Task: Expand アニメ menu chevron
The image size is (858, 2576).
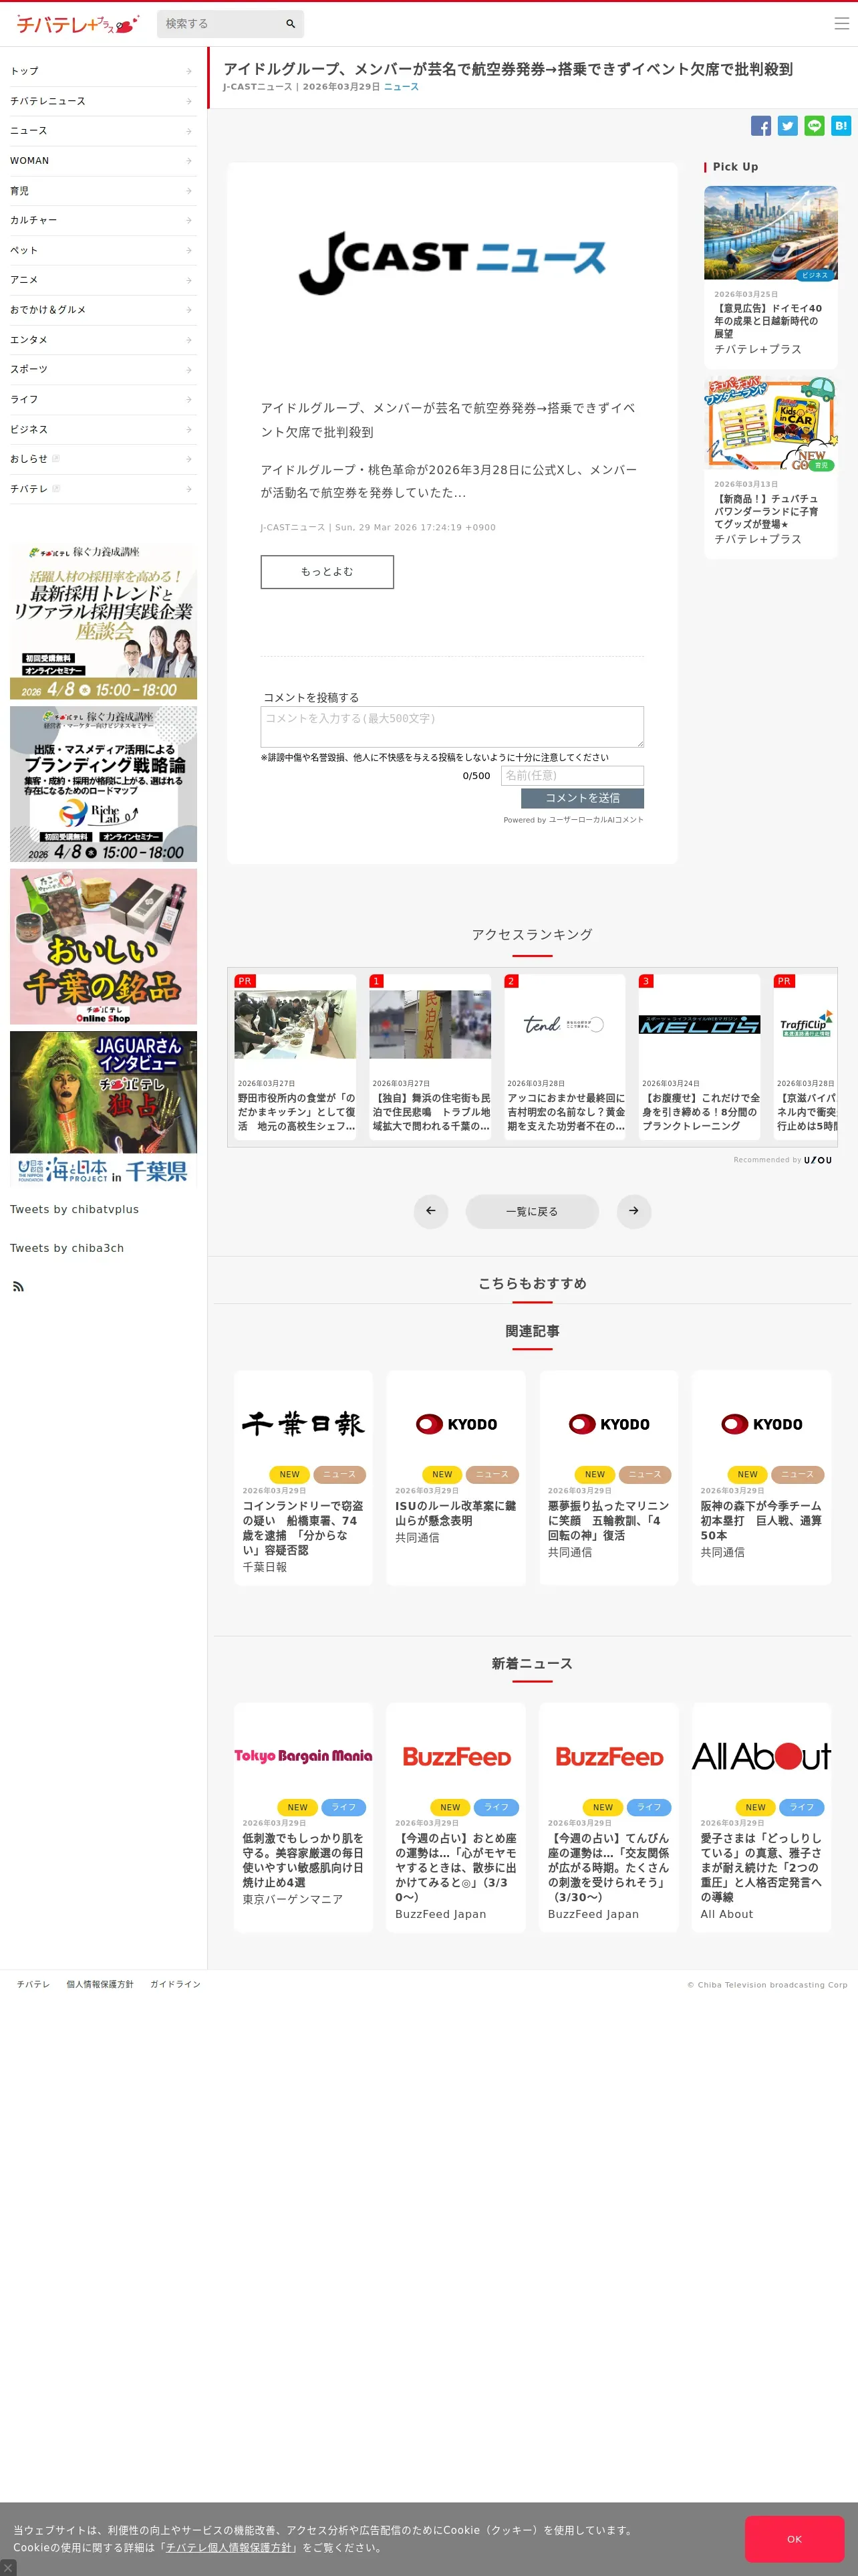Action: pyautogui.click(x=189, y=280)
